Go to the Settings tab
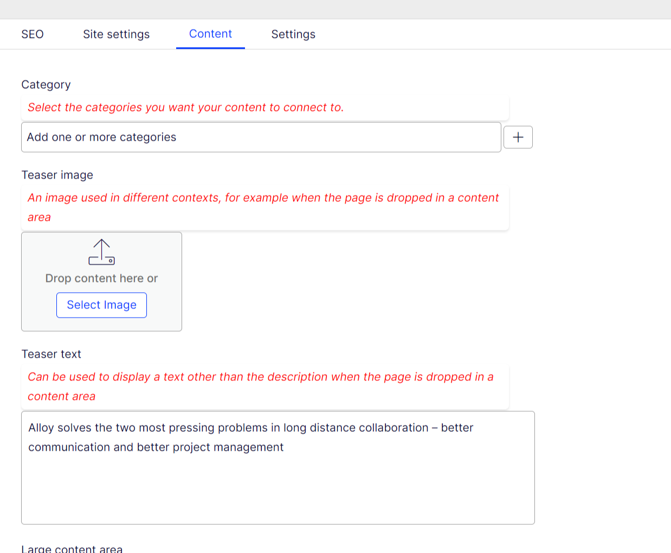Viewport: 671px width, 553px height. 293,34
